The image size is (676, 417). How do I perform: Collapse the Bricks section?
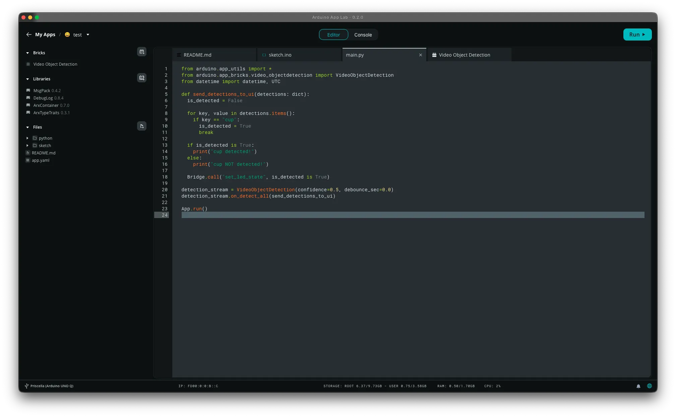click(27, 53)
